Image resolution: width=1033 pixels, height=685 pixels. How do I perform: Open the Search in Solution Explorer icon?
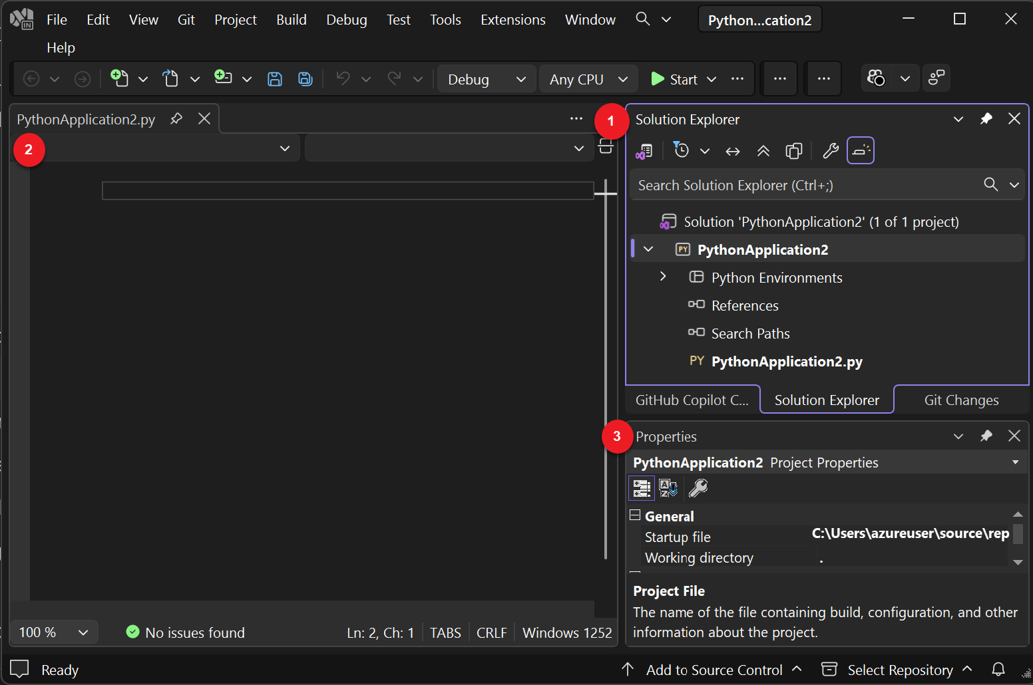[991, 185]
